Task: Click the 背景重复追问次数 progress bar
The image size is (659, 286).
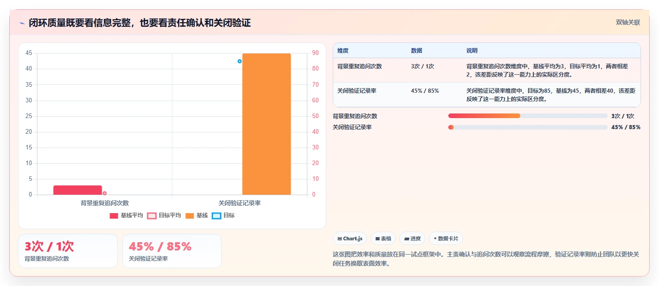Action: pos(528,116)
